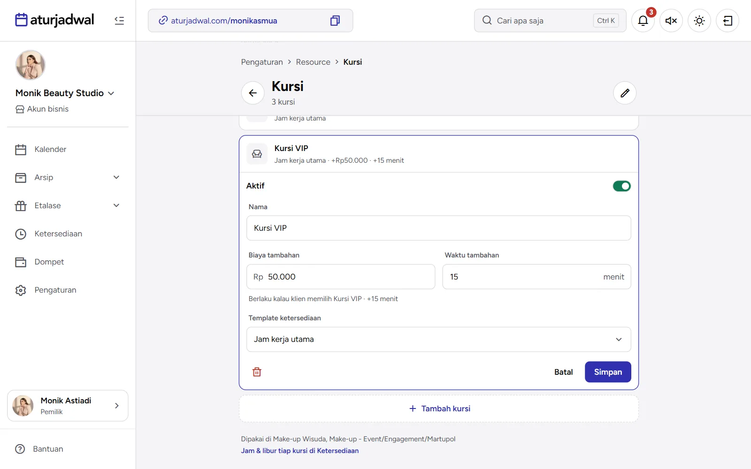Open the notifications bell
This screenshot has height=469, width=751.
[643, 21]
